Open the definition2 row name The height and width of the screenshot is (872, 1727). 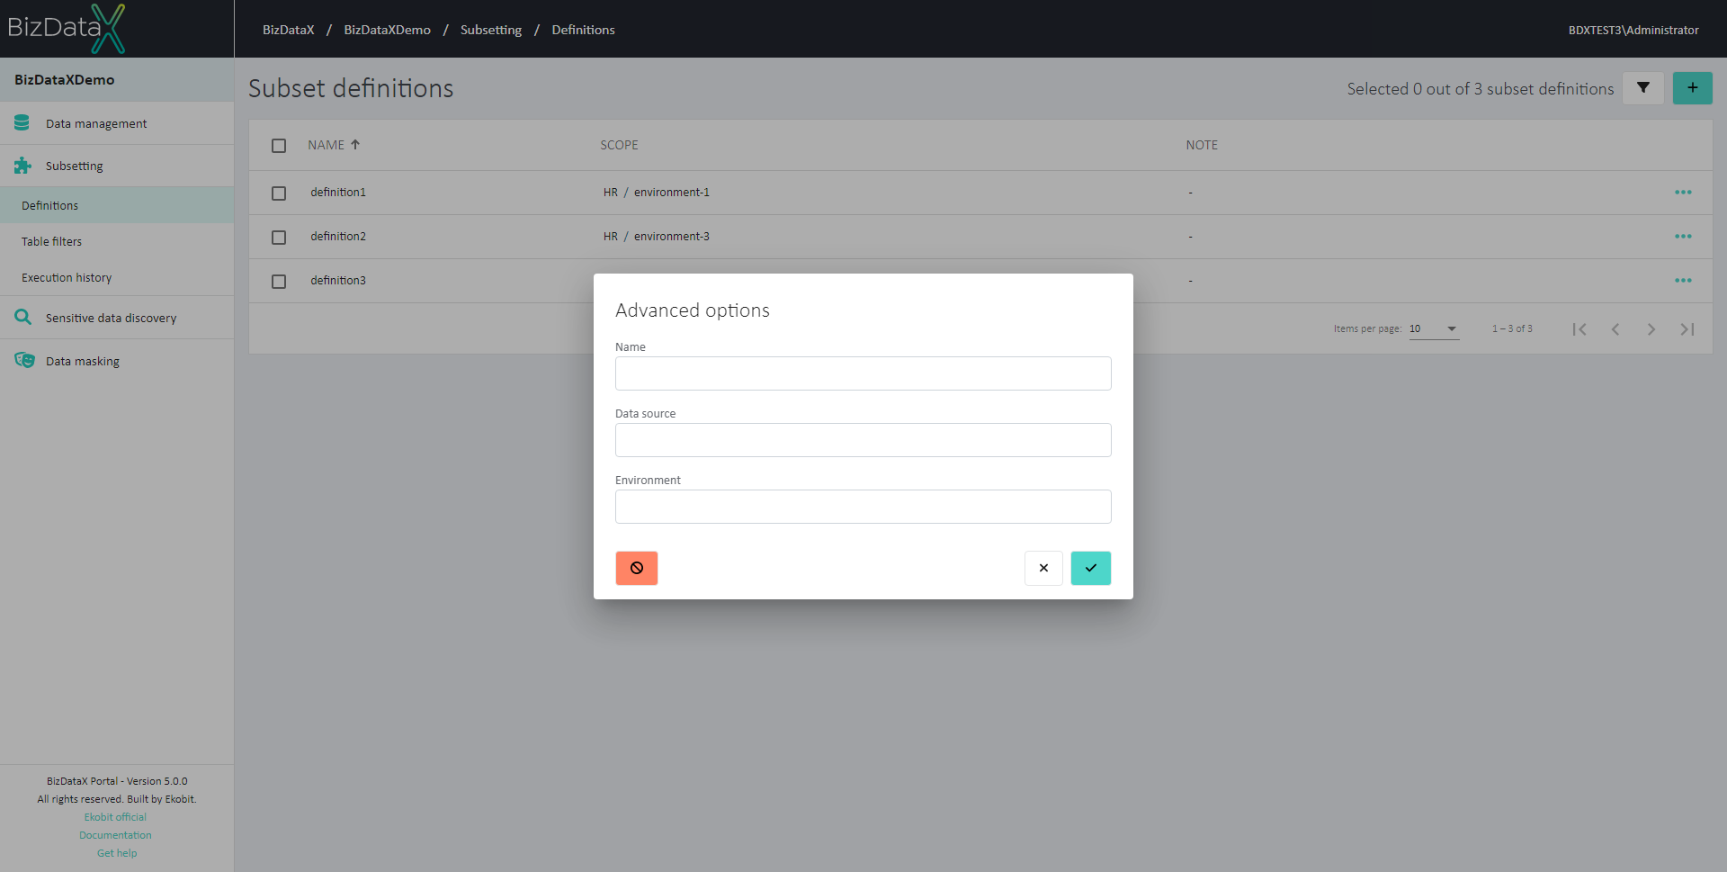(338, 237)
